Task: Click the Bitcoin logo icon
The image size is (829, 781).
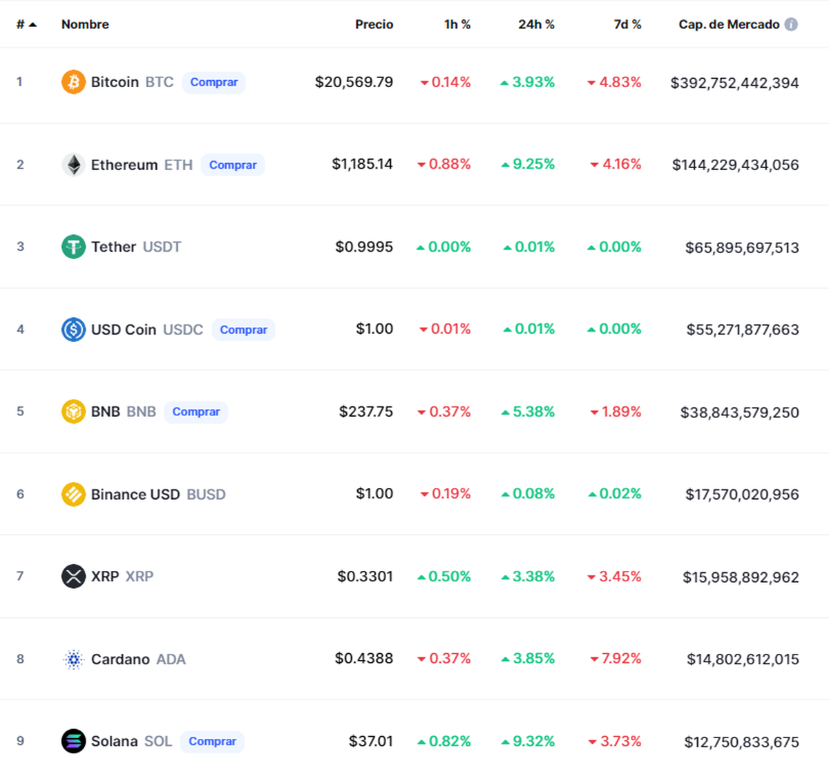Action: tap(73, 82)
